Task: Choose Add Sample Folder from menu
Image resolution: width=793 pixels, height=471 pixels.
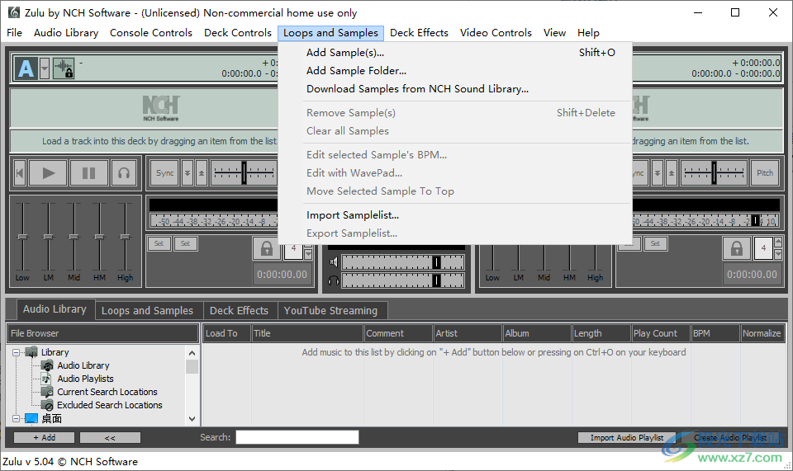Action: pos(356,71)
